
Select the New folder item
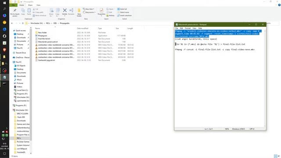[x=42, y=32]
